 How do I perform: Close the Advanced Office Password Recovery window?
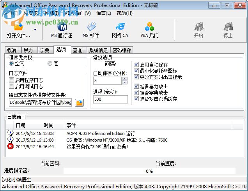pyautogui.click(x=240, y=5)
